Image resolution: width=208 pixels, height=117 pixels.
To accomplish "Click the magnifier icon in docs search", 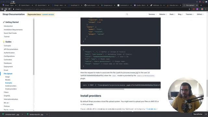I will point(127,14).
